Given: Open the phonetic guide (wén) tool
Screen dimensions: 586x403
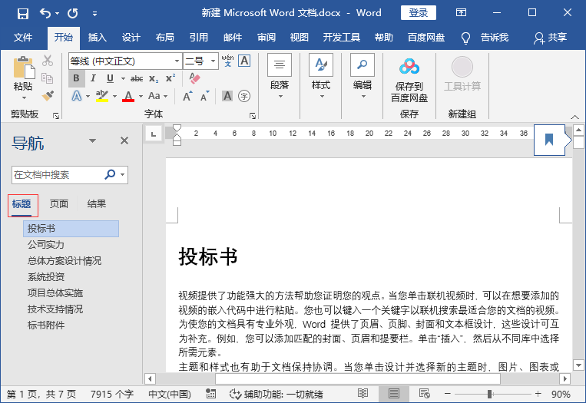Looking at the screenshot, I should (227, 61).
